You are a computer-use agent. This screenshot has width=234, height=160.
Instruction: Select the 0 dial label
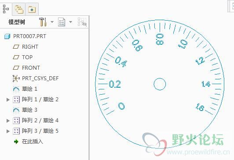pos(121,106)
